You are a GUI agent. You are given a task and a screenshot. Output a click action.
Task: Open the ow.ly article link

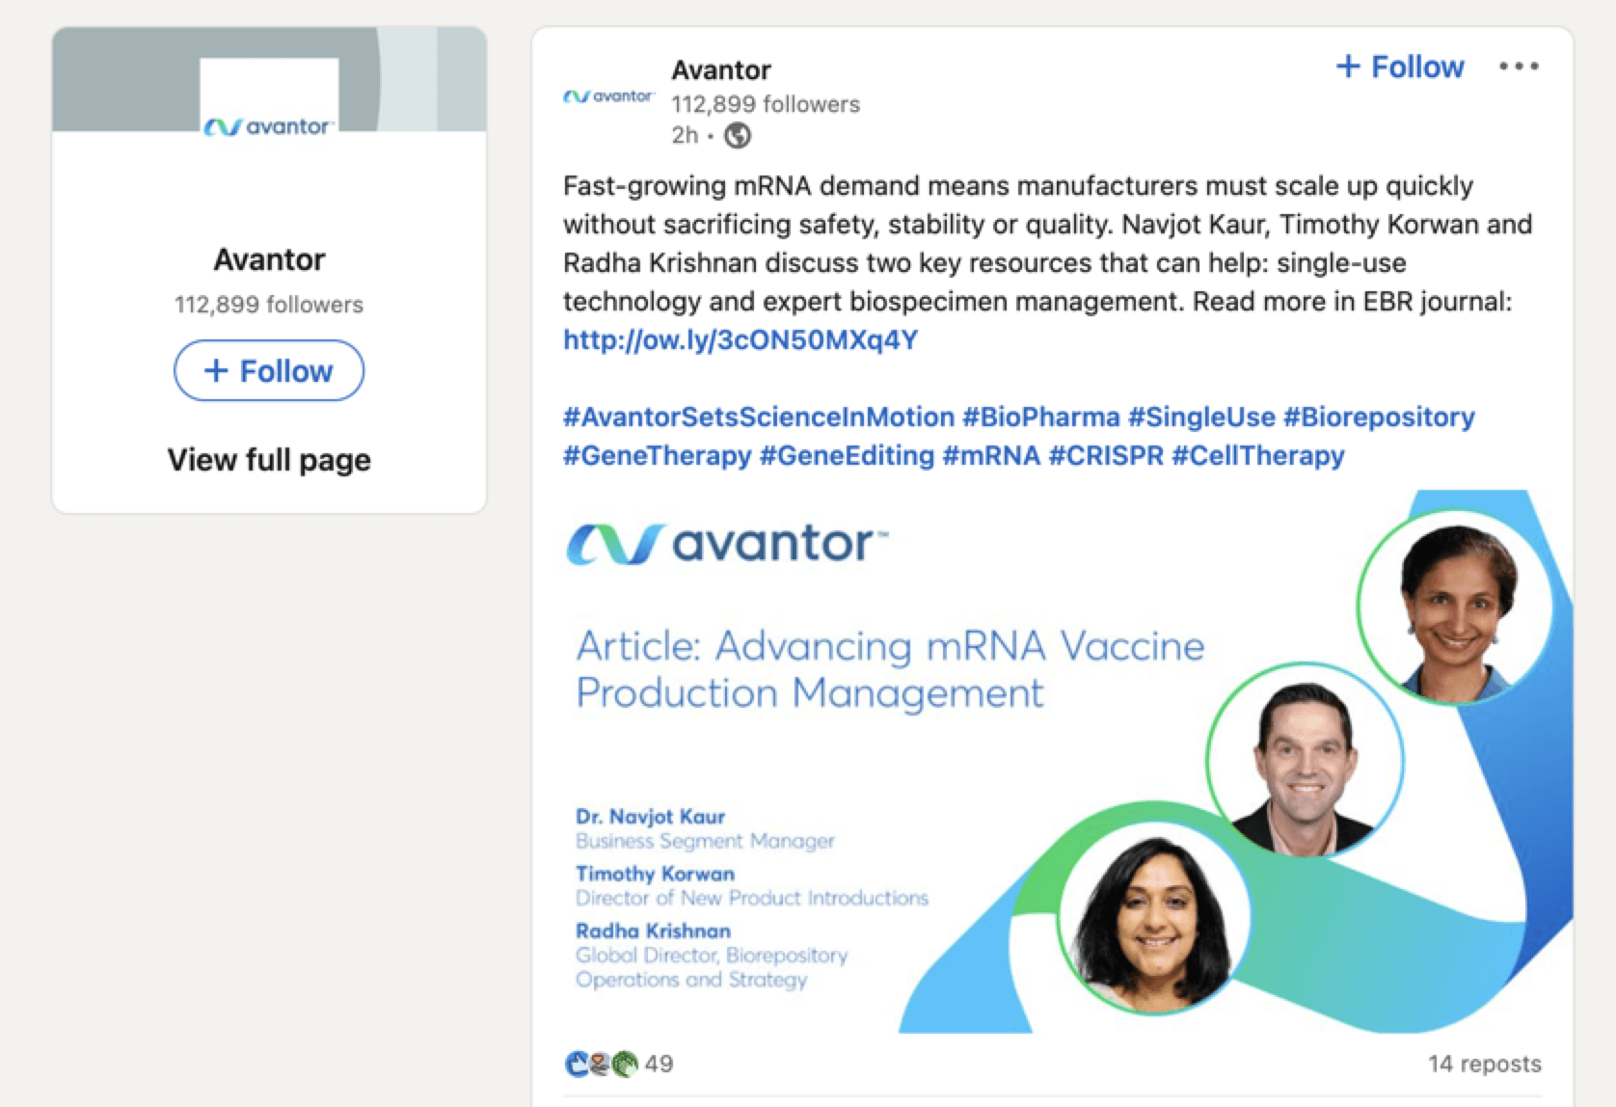point(741,340)
